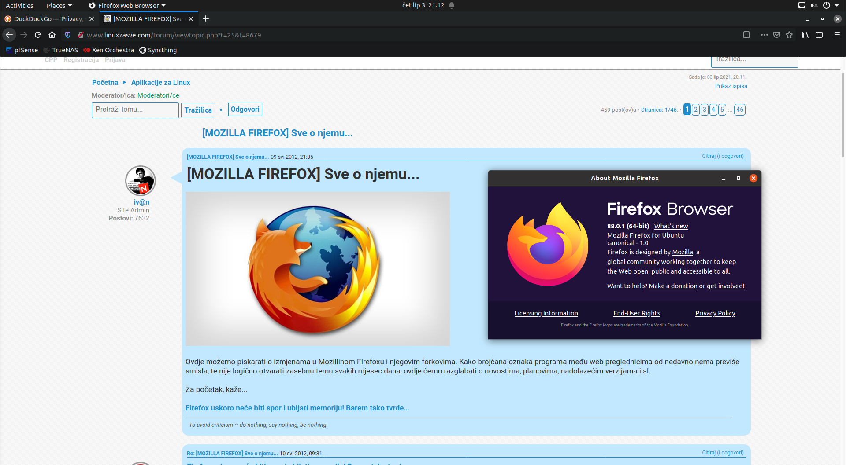Image resolution: width=846 pixels, height=465 pixels.
Task: Click the Stranica: 1/46 page jump link
Action: [x=659, y=110]
